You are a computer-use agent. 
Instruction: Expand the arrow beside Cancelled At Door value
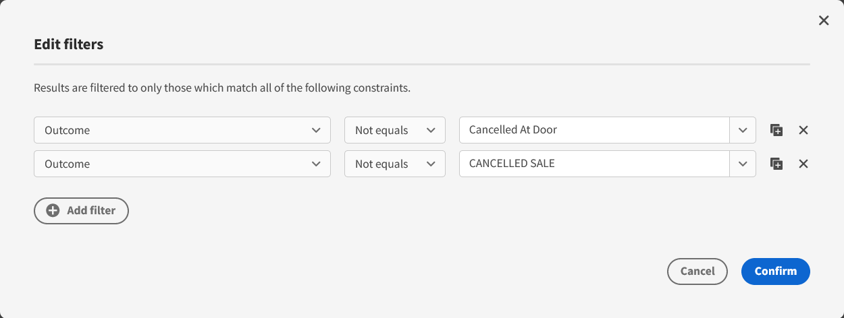click(743, 130)
